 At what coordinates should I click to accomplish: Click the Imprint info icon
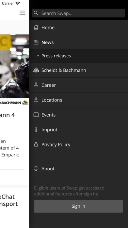pyautogui.click(x=36, y=129)
